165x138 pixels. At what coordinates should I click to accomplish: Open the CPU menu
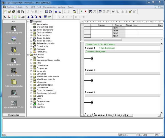tap(33, 7)
